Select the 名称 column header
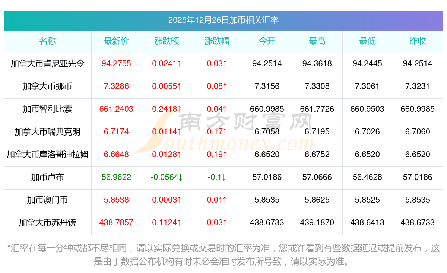This screenshot has height=273, width=447. tap(47, 41)
